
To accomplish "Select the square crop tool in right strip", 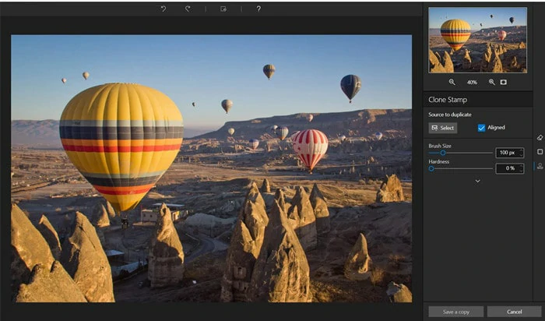I will [540, 152].
